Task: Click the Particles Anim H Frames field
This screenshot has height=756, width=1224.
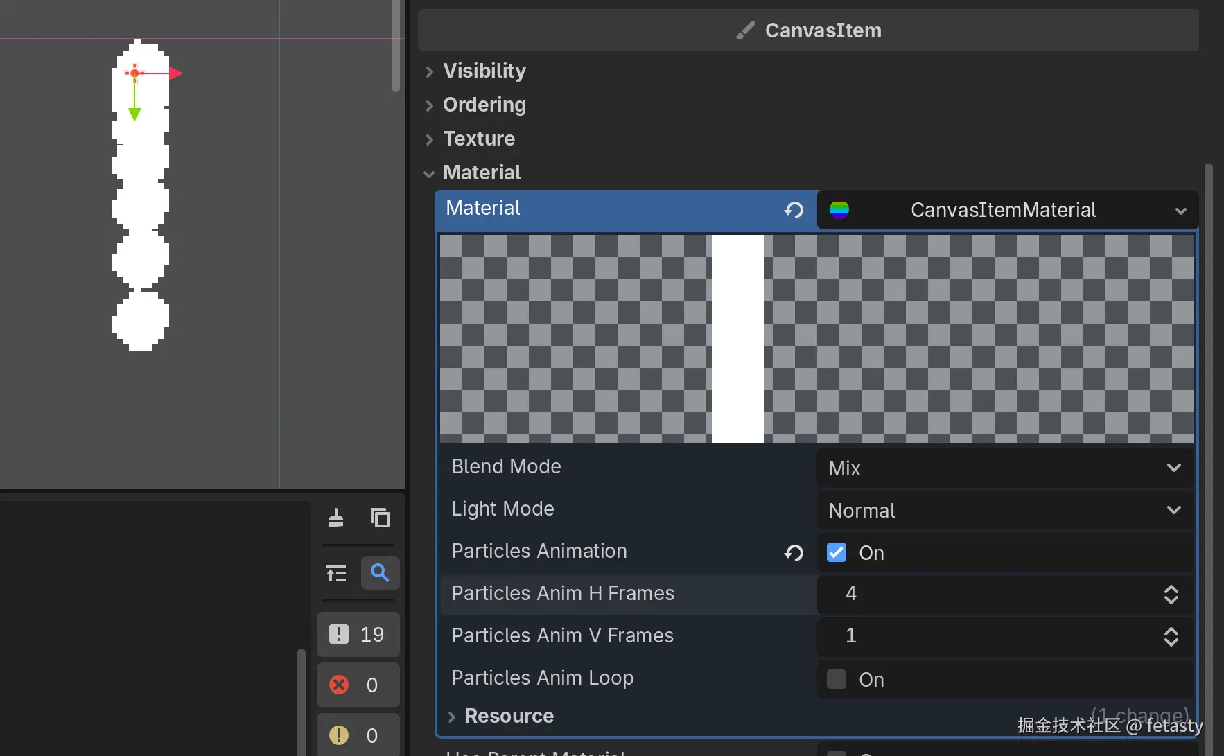Action: [991, 594]
